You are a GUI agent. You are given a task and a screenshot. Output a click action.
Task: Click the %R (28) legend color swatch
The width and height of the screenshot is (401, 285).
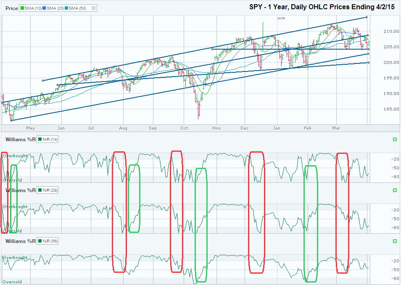(x=40, y=190)
